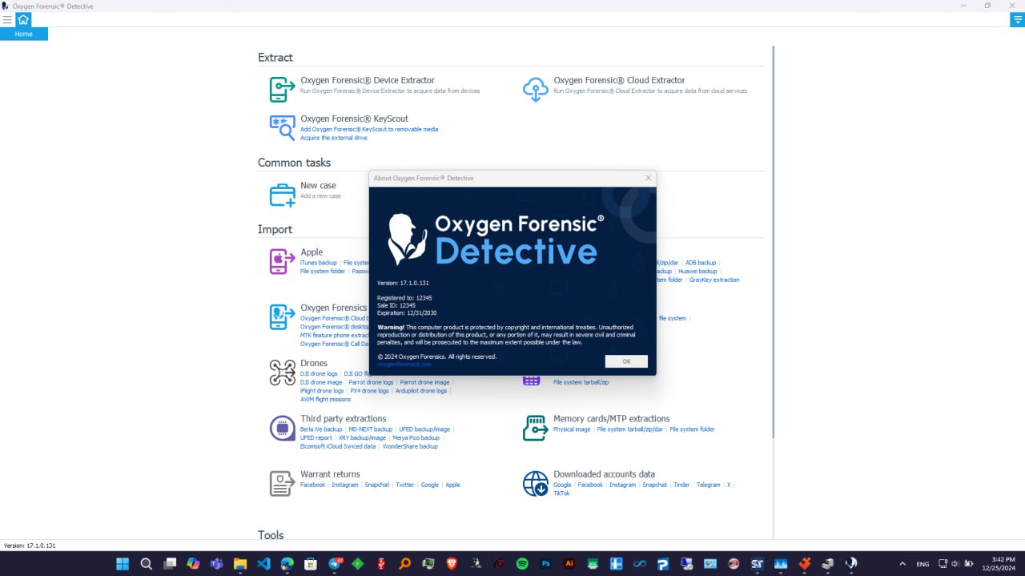
Task: Click the Memory cards/MTP extractions icon
Action: pos(535,428)
